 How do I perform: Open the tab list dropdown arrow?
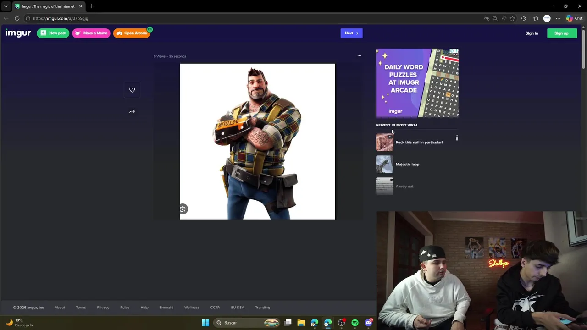pos(6,6)
